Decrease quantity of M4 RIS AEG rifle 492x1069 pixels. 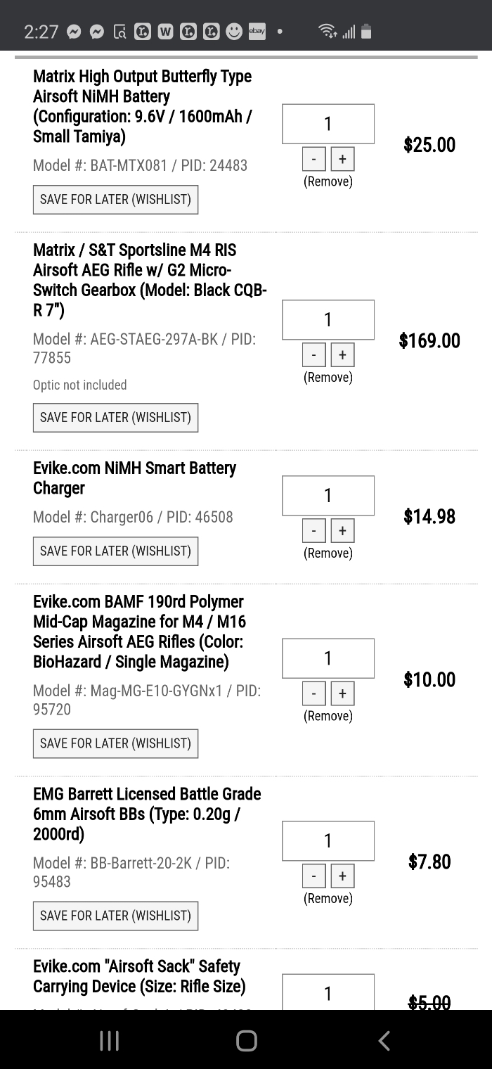click(314, 354)
